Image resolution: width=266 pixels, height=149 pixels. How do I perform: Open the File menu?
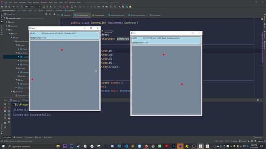pos(6,2)
